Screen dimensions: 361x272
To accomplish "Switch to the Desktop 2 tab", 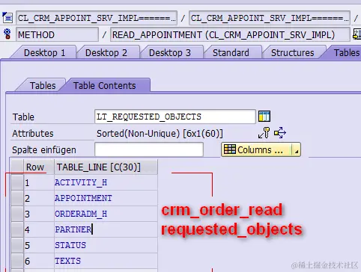I will (x=106, y=52).
